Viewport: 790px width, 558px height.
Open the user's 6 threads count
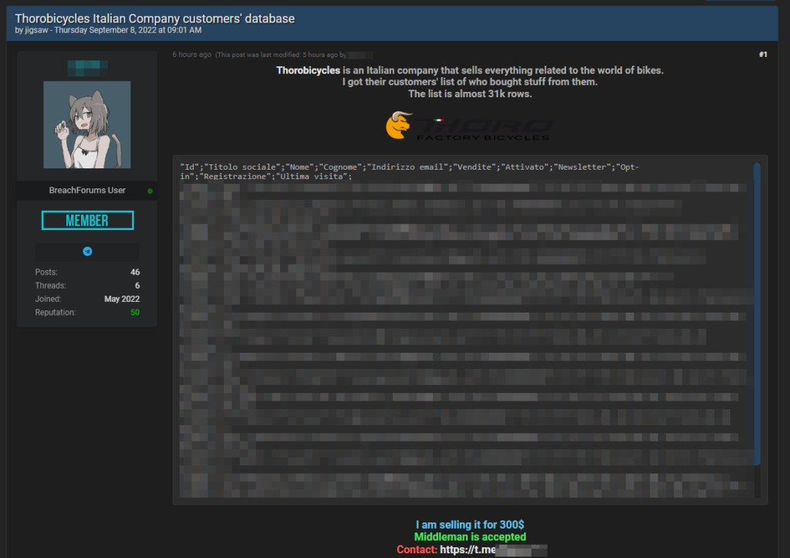point(137,286)
